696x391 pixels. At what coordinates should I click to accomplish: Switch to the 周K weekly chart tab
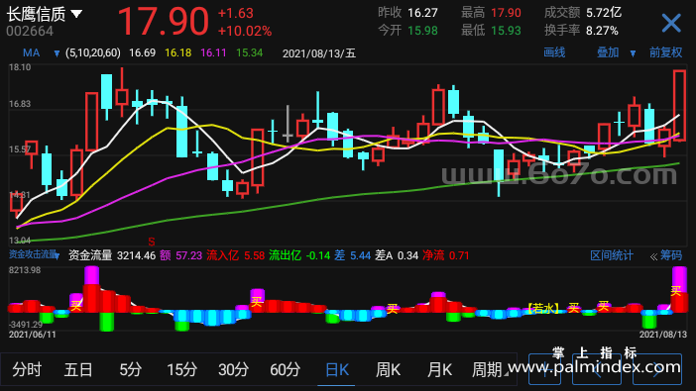[388, 369]
